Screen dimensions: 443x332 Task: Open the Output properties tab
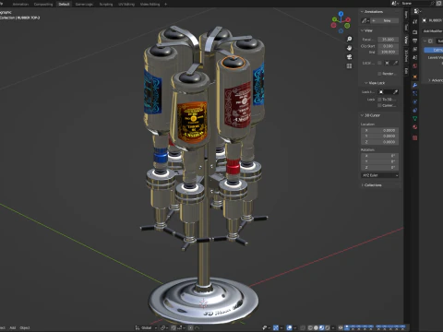pyautogui.click(x=415, y=41)
